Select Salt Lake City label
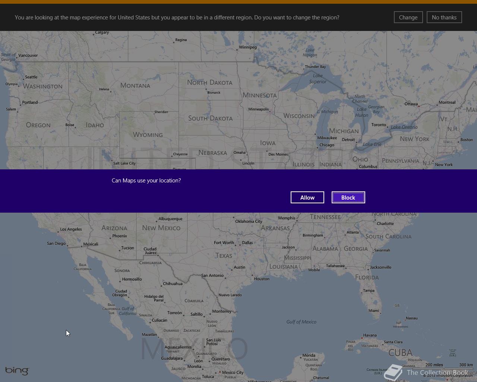477x382 pixels. coord(124,163)
